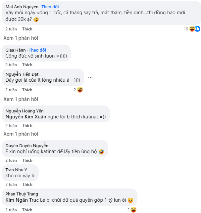Viewport: 201px width, 213px height.
Task: Follow Giaa Hânn via Theo dõi
Action: click(37, 50)
